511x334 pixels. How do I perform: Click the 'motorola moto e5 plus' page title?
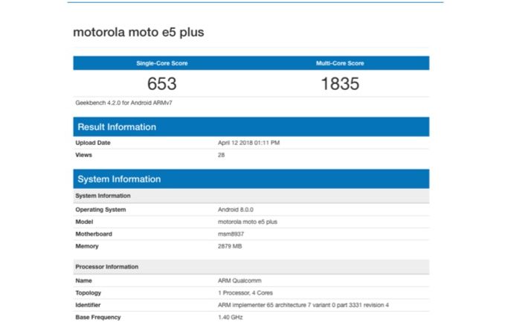click(x=138, y=33)
